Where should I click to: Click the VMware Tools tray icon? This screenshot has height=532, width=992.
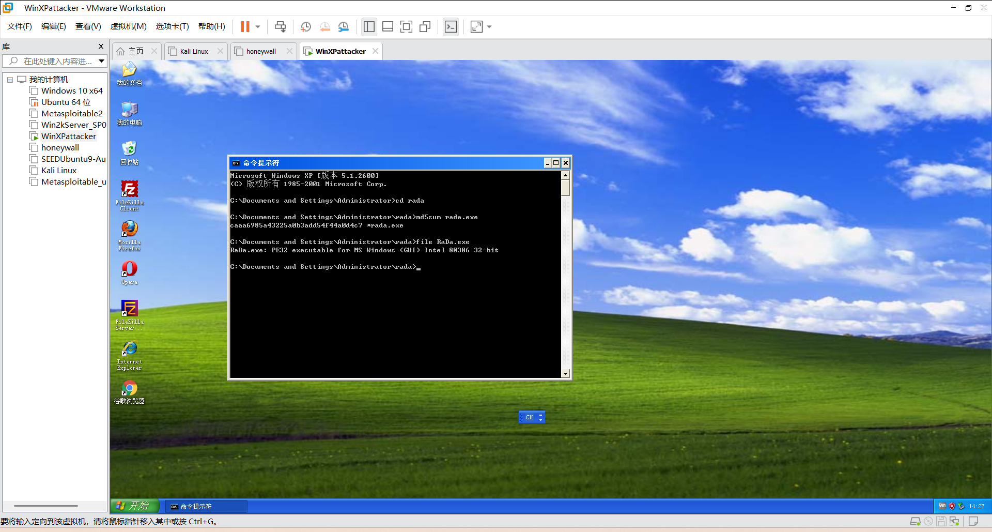(x=943, y=506)
